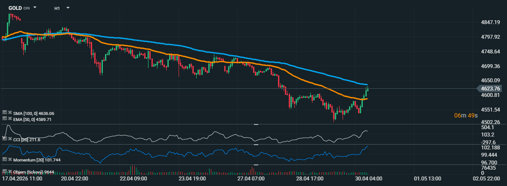The height and width of the screenshot is (186, 507).
Task: Close the Momentum [20] indicator panel
Action: coord(9,159)
